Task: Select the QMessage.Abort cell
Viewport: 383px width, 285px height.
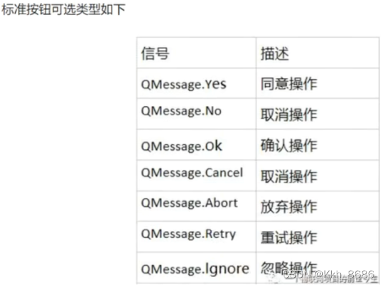Action: 197,206
